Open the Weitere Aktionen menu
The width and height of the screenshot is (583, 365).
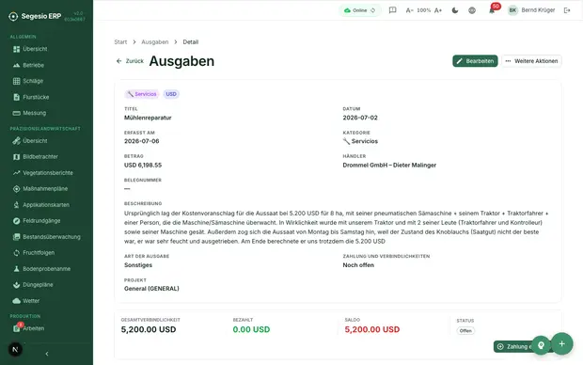tap(531, 61)
